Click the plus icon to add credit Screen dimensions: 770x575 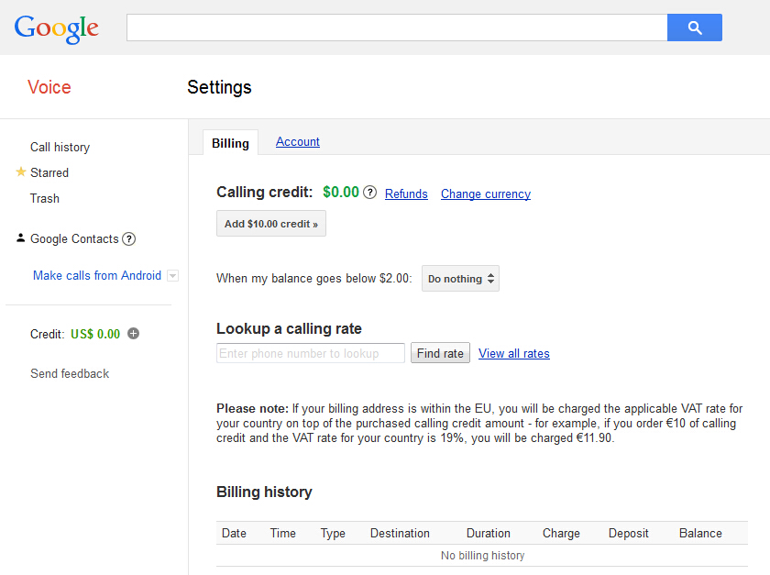(133, 334)
